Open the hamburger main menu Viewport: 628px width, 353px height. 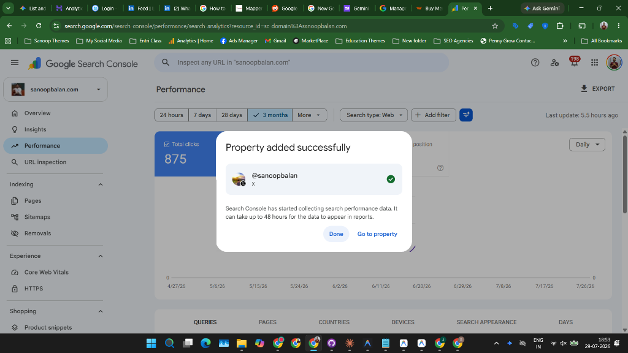tap(15, 63)
